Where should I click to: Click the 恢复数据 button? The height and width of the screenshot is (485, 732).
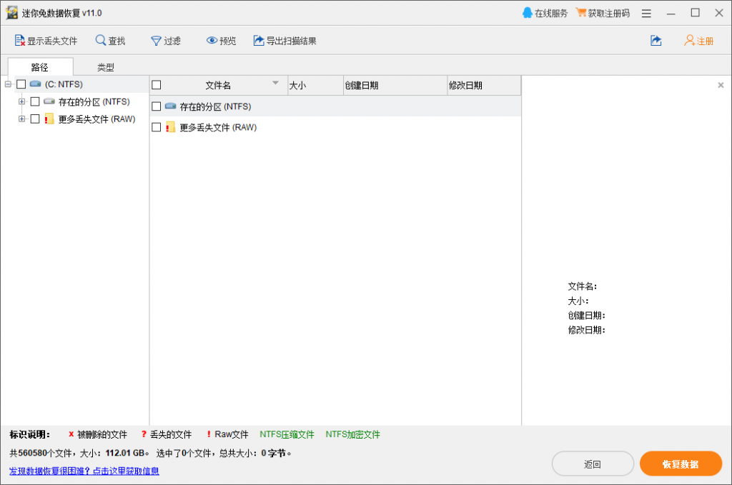(x=681, y=464)
